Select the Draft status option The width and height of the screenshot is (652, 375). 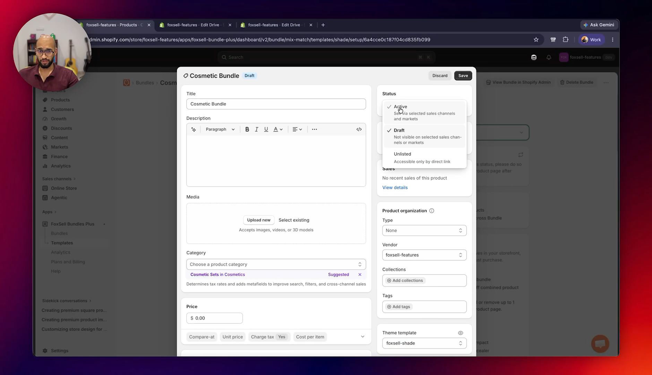coord(424,136)
